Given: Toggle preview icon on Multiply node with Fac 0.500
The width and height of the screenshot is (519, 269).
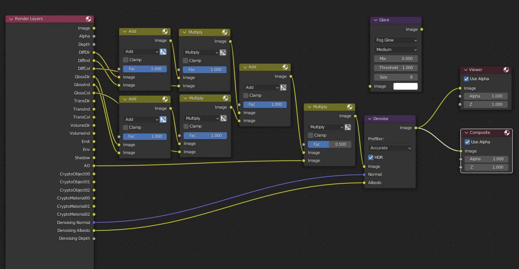Looking at the screenshot, I should pyautogui.click(x=350, y=107).
